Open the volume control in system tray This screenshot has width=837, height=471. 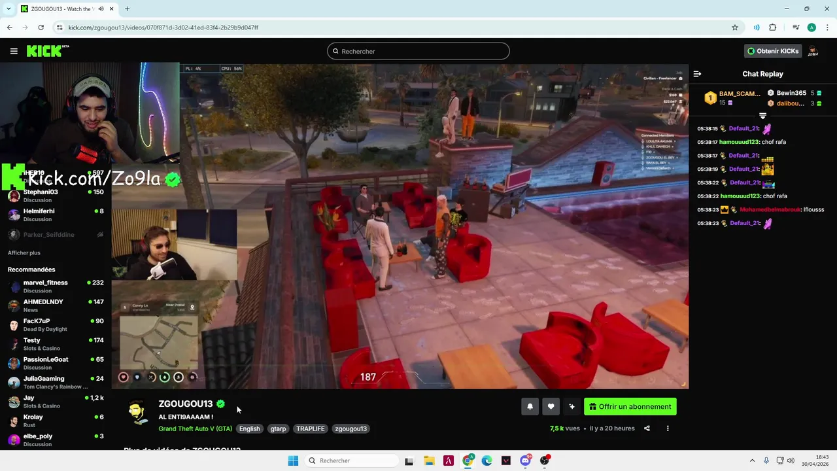790,461
